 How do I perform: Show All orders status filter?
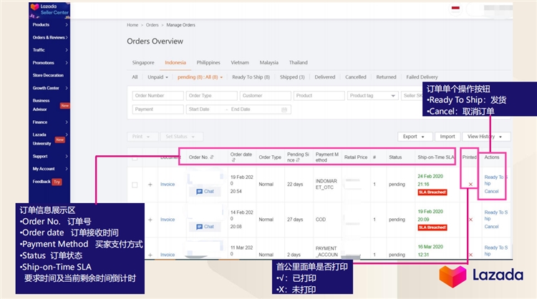coord(135,77)
